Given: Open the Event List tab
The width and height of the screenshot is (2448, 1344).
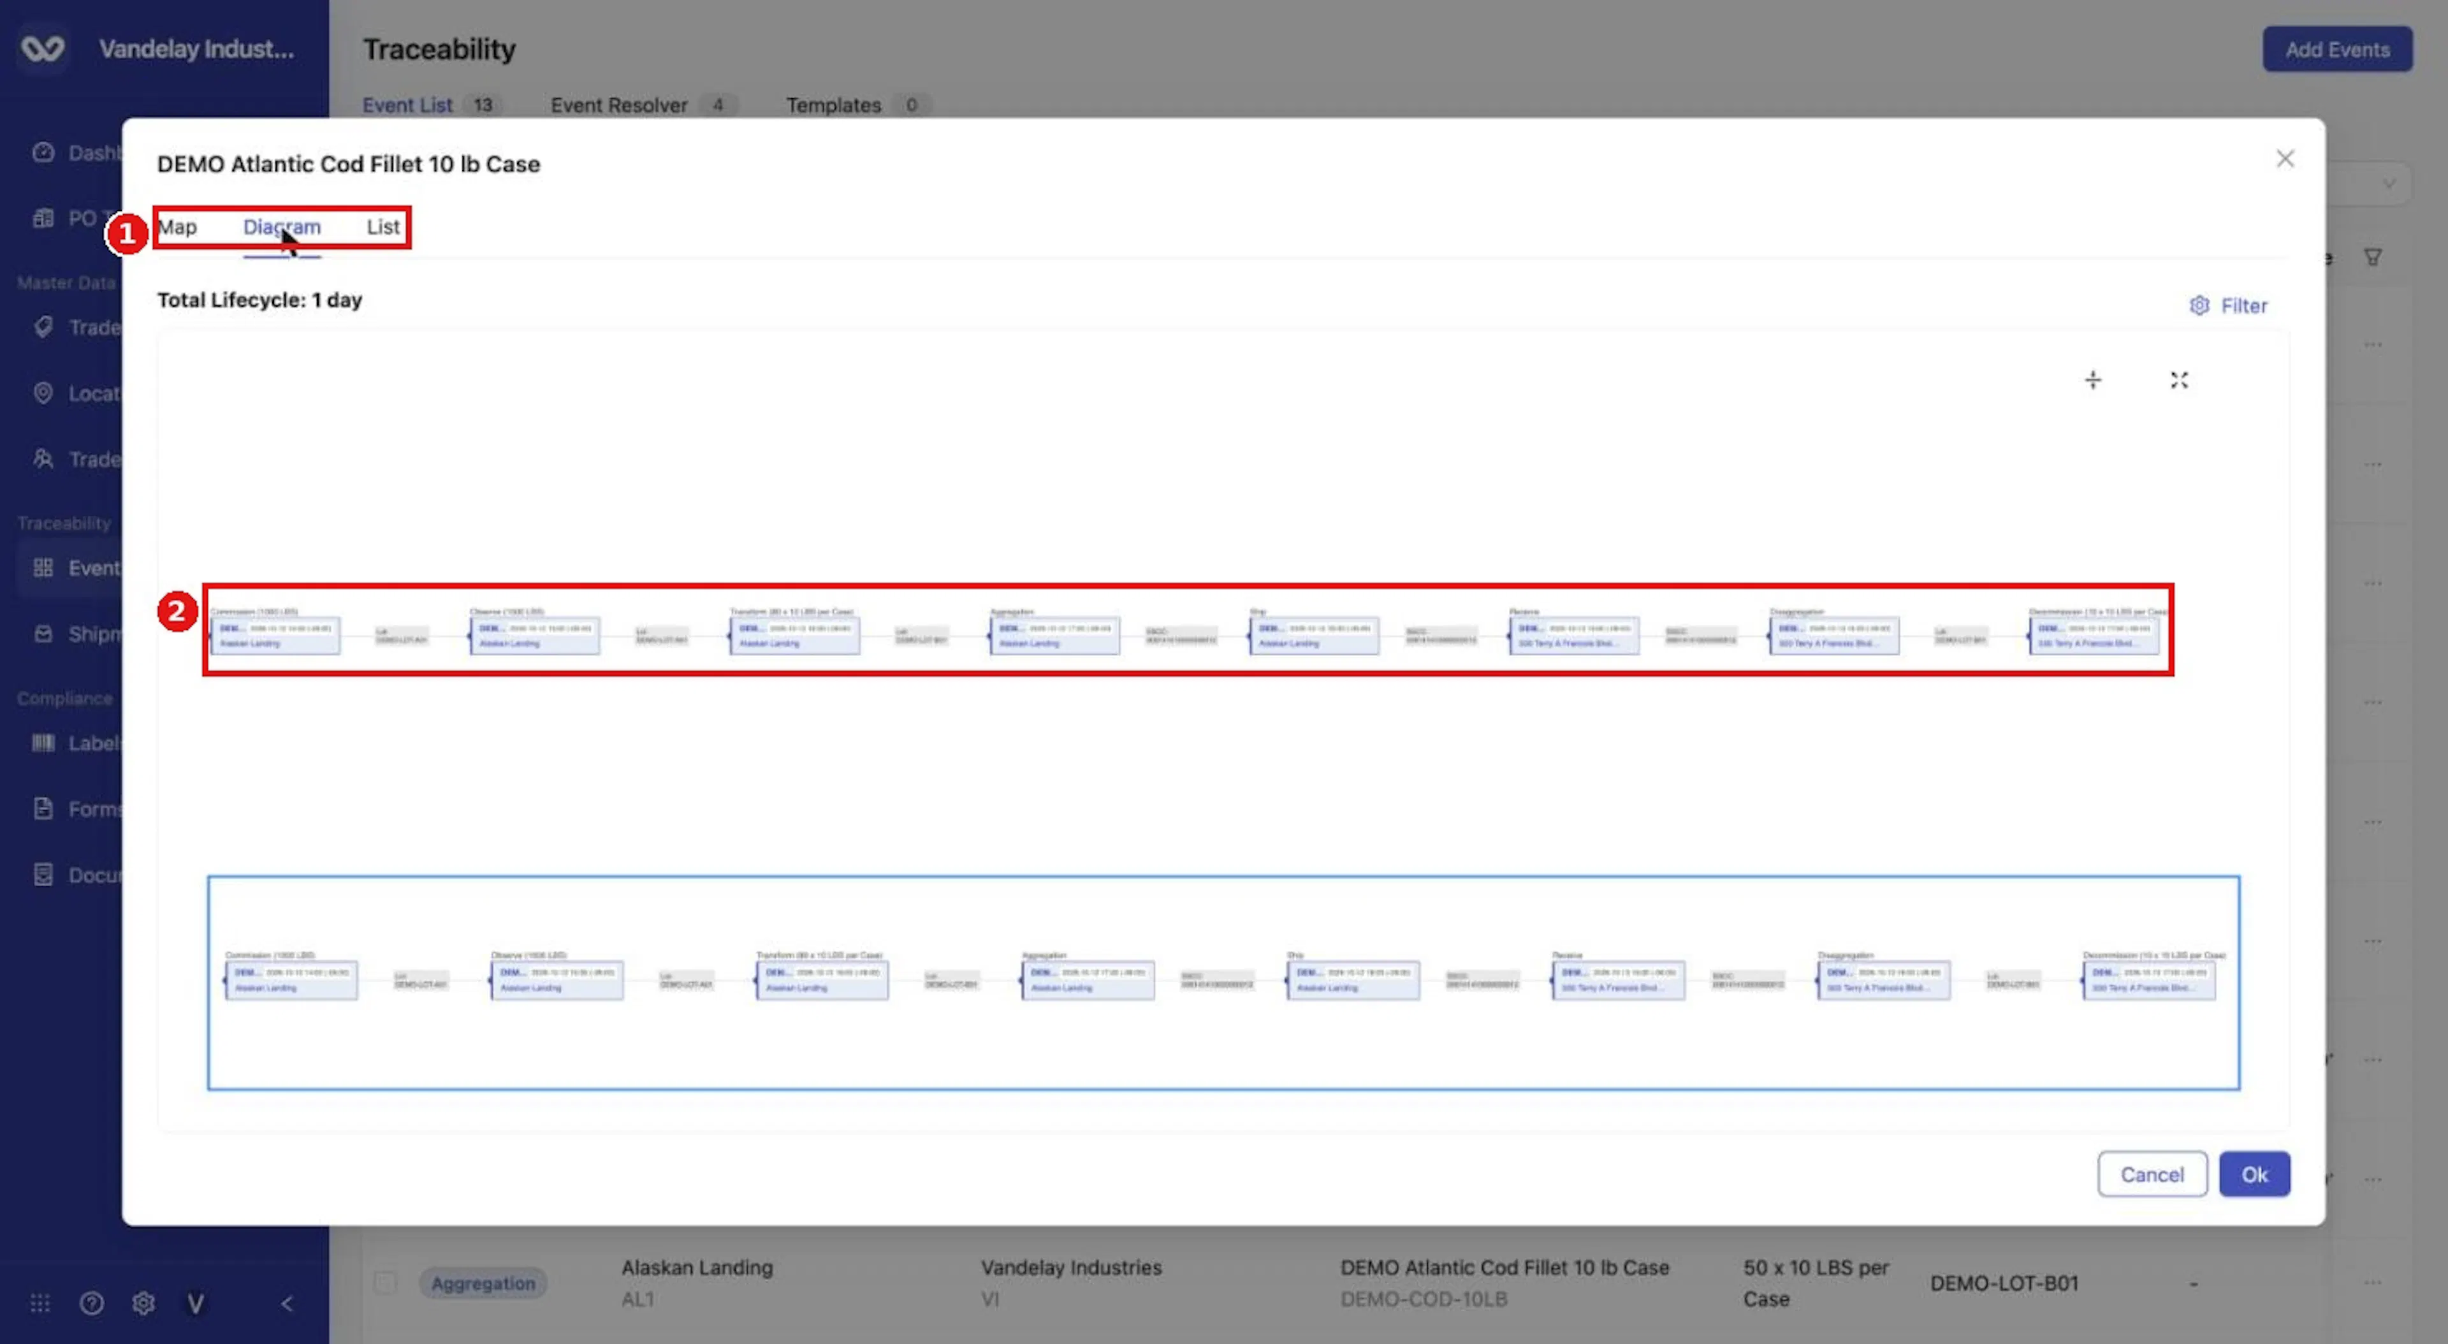Looking at the screenshot, I should click(x=408, y=105).
